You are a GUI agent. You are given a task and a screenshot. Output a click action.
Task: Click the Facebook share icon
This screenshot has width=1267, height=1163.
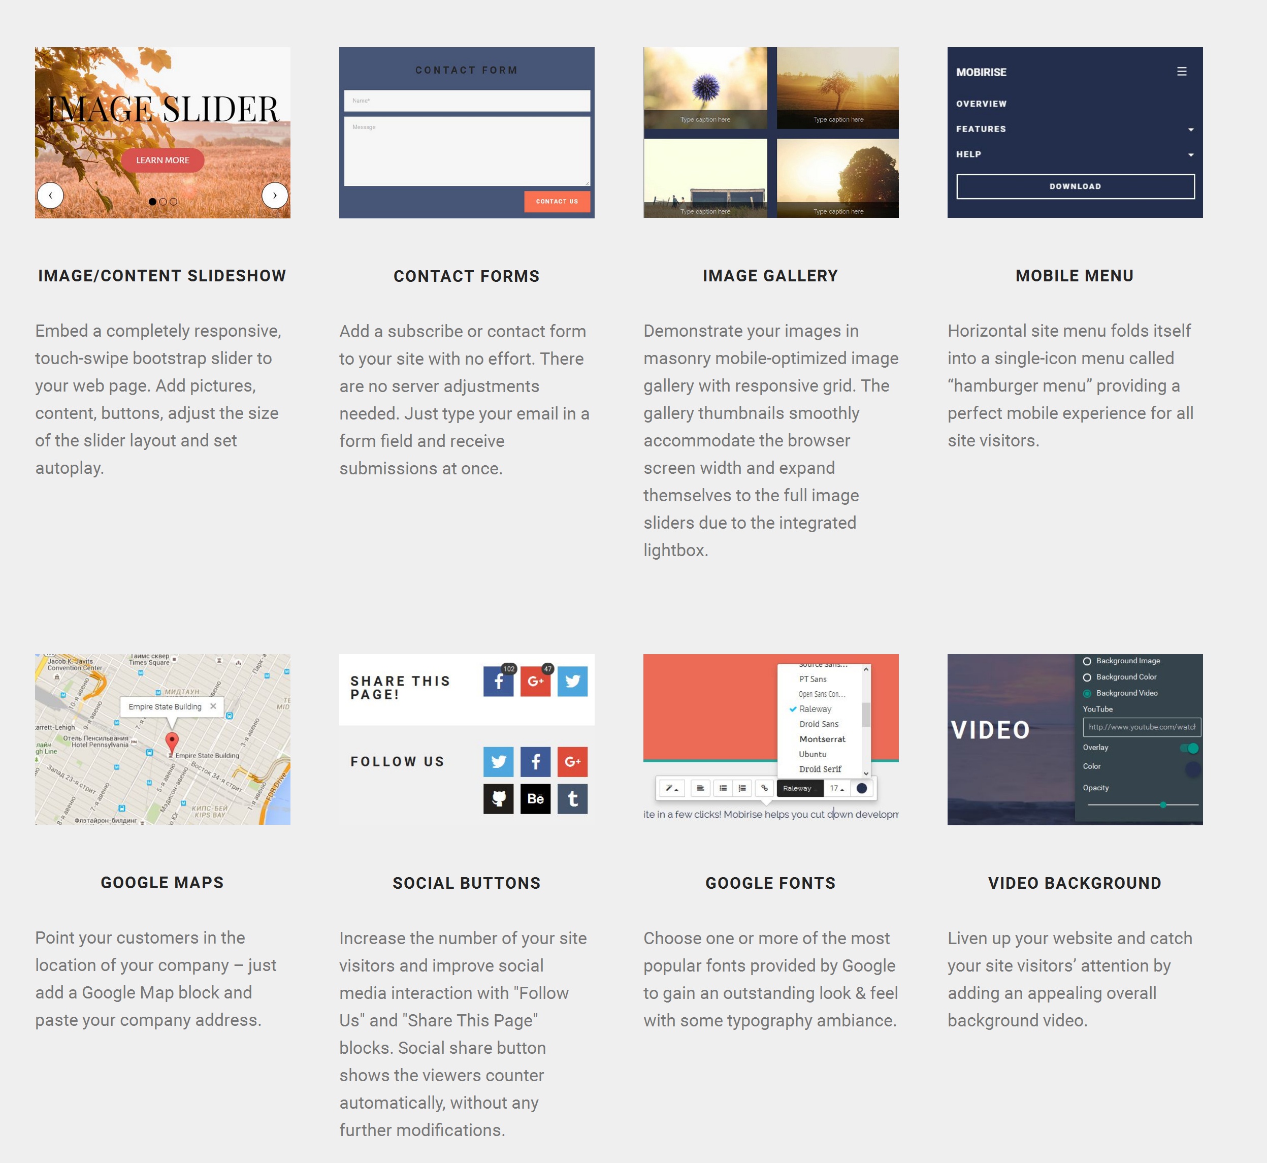pyautogui.click(x=498, y=681)
